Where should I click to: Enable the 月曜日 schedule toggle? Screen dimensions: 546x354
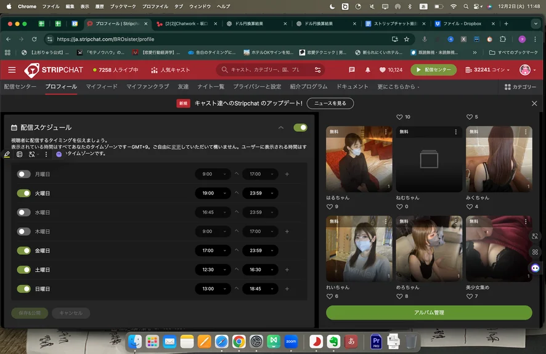pos(24,174)
